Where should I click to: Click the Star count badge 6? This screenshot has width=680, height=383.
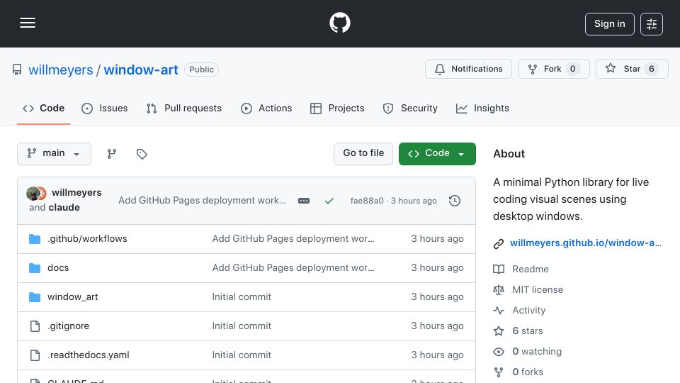tap(652, 69)
